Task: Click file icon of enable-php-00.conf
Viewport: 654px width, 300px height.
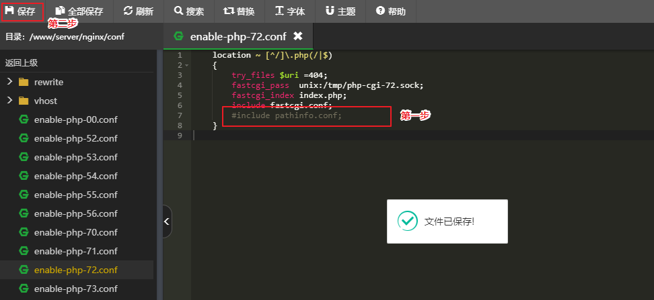Action: click(x=24, y=119)
